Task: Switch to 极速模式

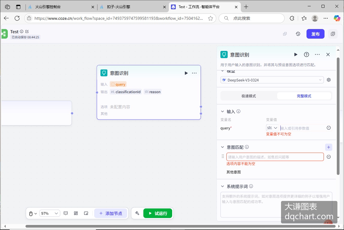Action: pyautogui.click(x=249, y=96)
